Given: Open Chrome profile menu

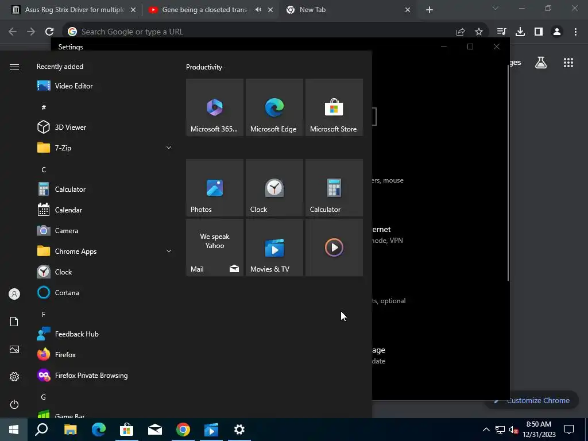Looking at the screenshot, I should [557, 32].
